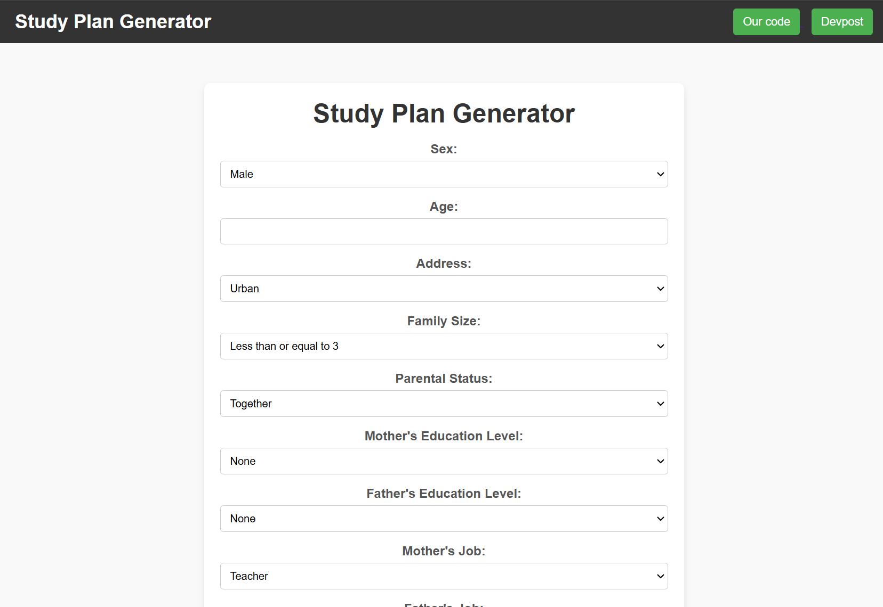Expand the Address dropdown showing Urban
The height and width of the screenshot is (607, 883).
tap(444, 289)
